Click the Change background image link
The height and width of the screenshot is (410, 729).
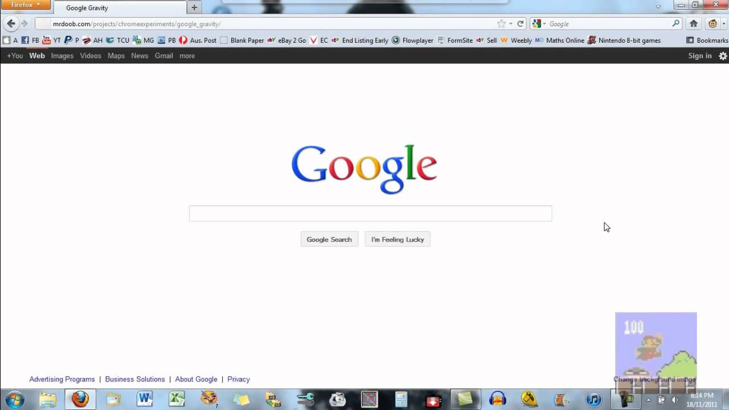coord(654,379)
